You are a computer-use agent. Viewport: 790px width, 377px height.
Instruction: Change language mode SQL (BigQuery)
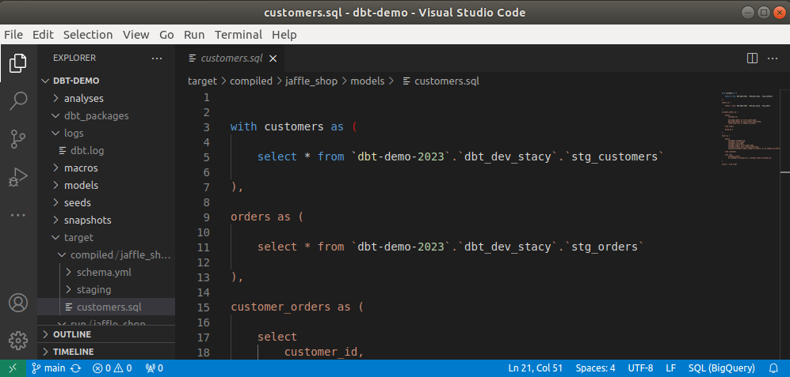(722, 368)
